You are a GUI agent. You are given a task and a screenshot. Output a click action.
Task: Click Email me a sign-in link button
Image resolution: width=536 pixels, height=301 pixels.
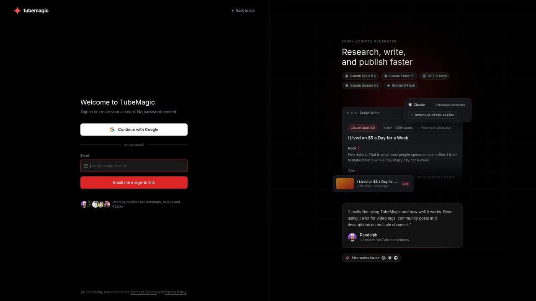click(x=134, y=183)
